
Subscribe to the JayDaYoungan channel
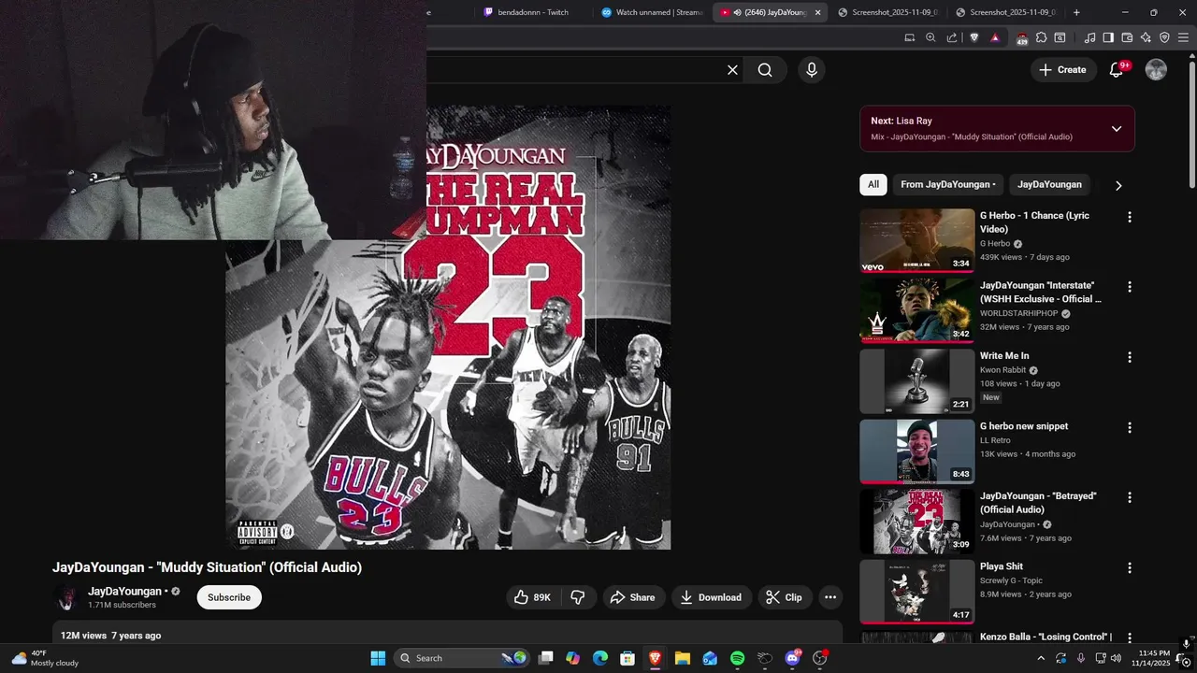point(229,597)
